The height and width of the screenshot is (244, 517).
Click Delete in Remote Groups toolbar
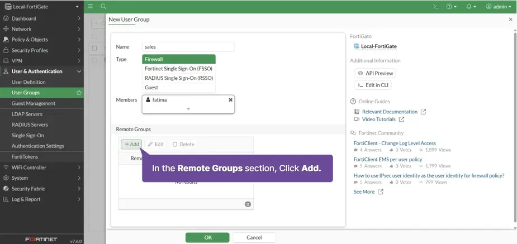[183, 144]
